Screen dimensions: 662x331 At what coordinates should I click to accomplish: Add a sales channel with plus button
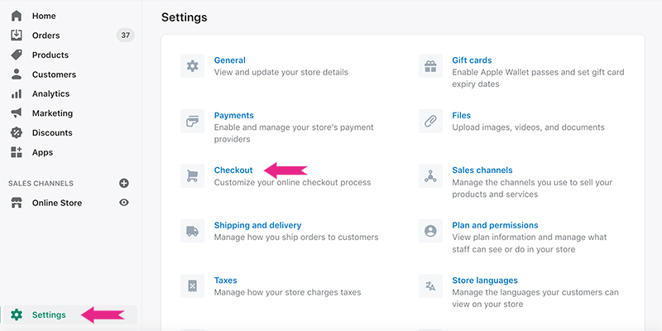tap(124, 183)
